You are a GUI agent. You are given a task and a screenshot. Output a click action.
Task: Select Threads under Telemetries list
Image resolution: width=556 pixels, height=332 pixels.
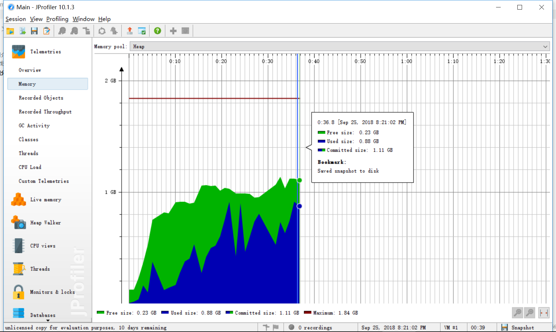pyautogui.click(x=28, y=153)
